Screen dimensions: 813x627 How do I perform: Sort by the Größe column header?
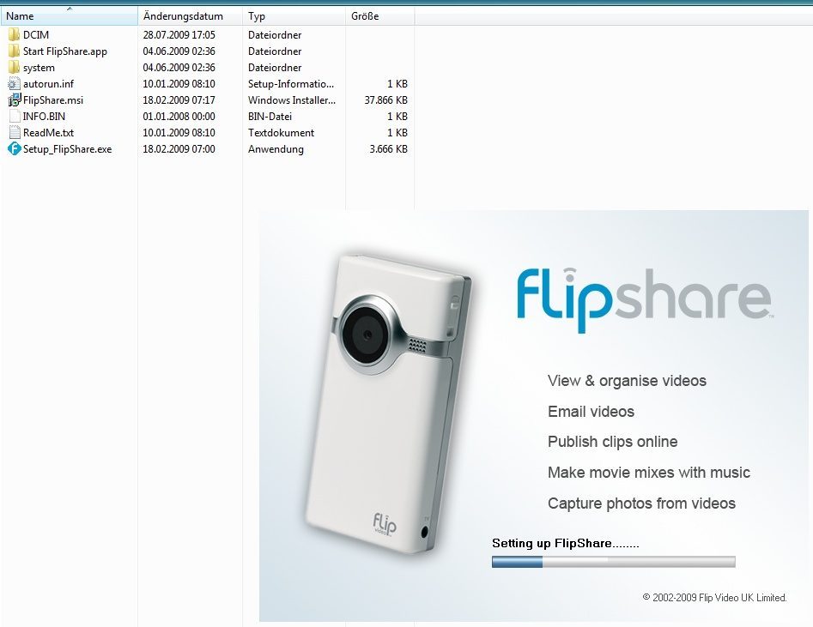click(x=380, y=16)
